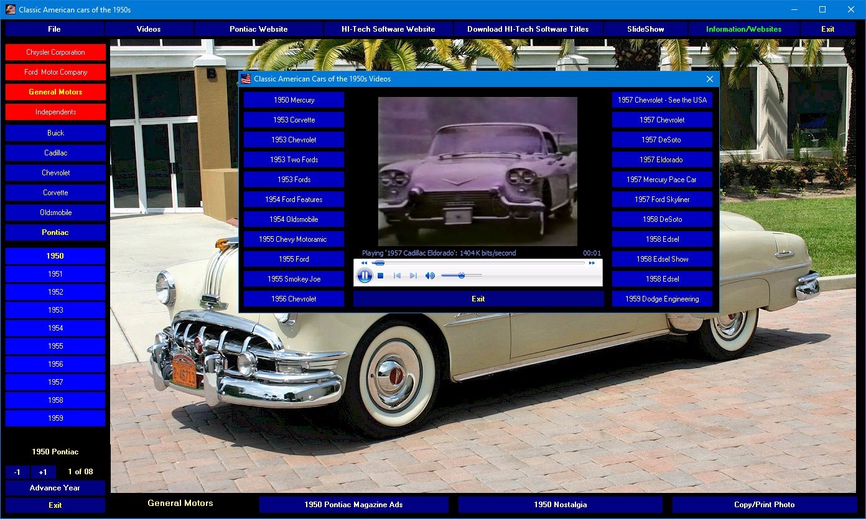Viewport: 866px width, 519px height.
Task: Open 1950 Pontiac Magazine Ads
Action: pos(353,505)
